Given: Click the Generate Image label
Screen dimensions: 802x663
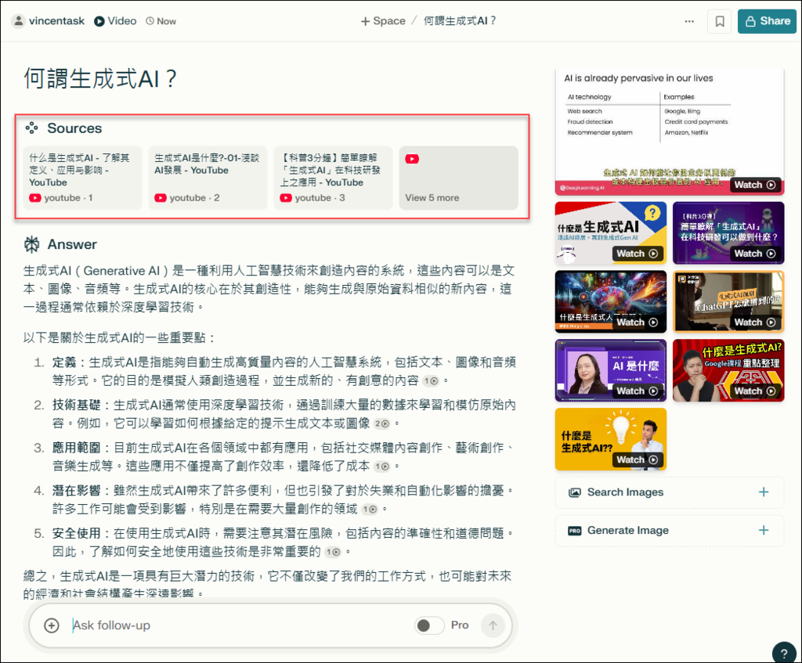Looking at the screenshot, I should tap(628, 531).
